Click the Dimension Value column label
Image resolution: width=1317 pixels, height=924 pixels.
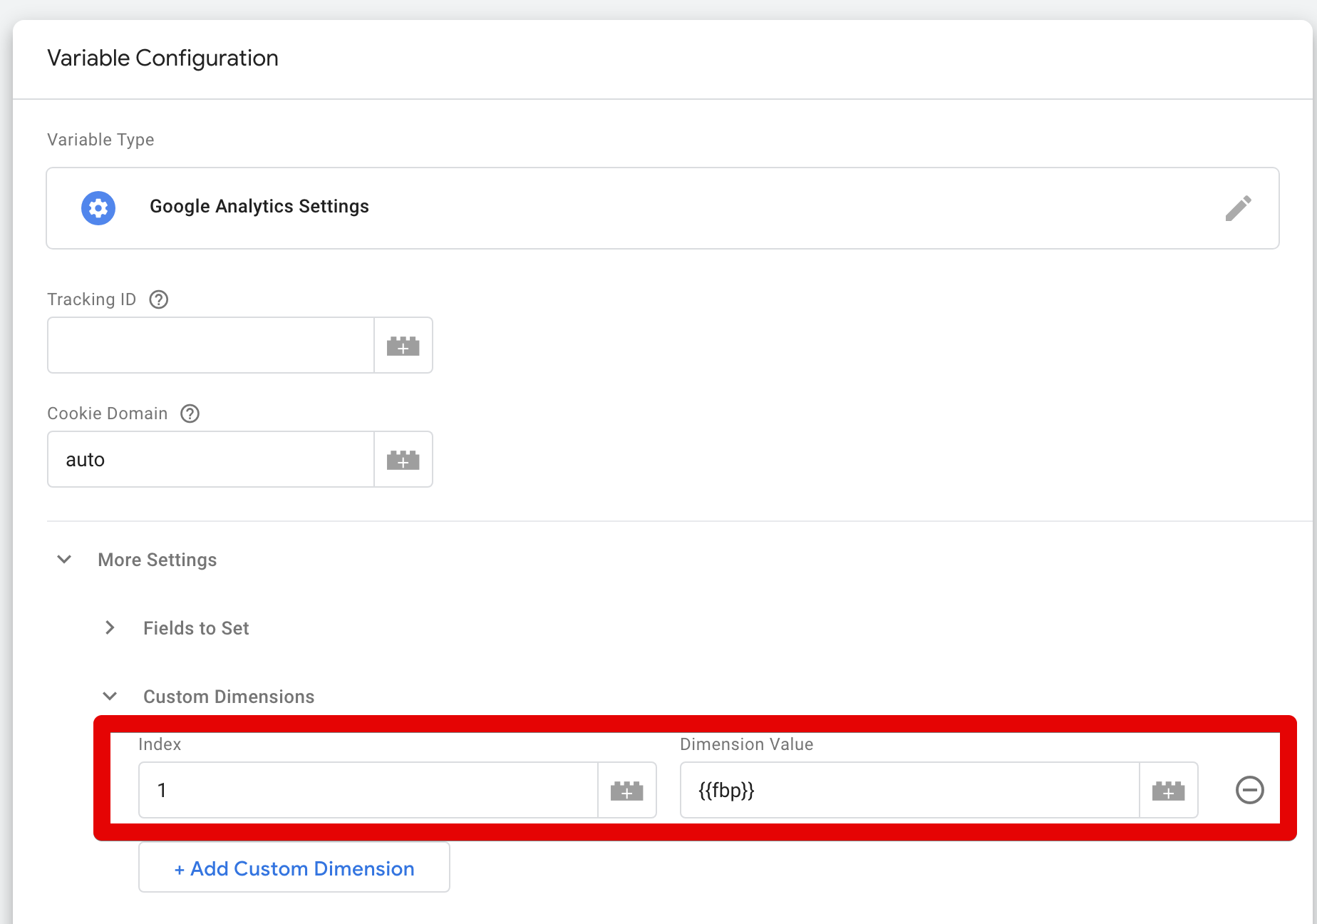(747, 744)
